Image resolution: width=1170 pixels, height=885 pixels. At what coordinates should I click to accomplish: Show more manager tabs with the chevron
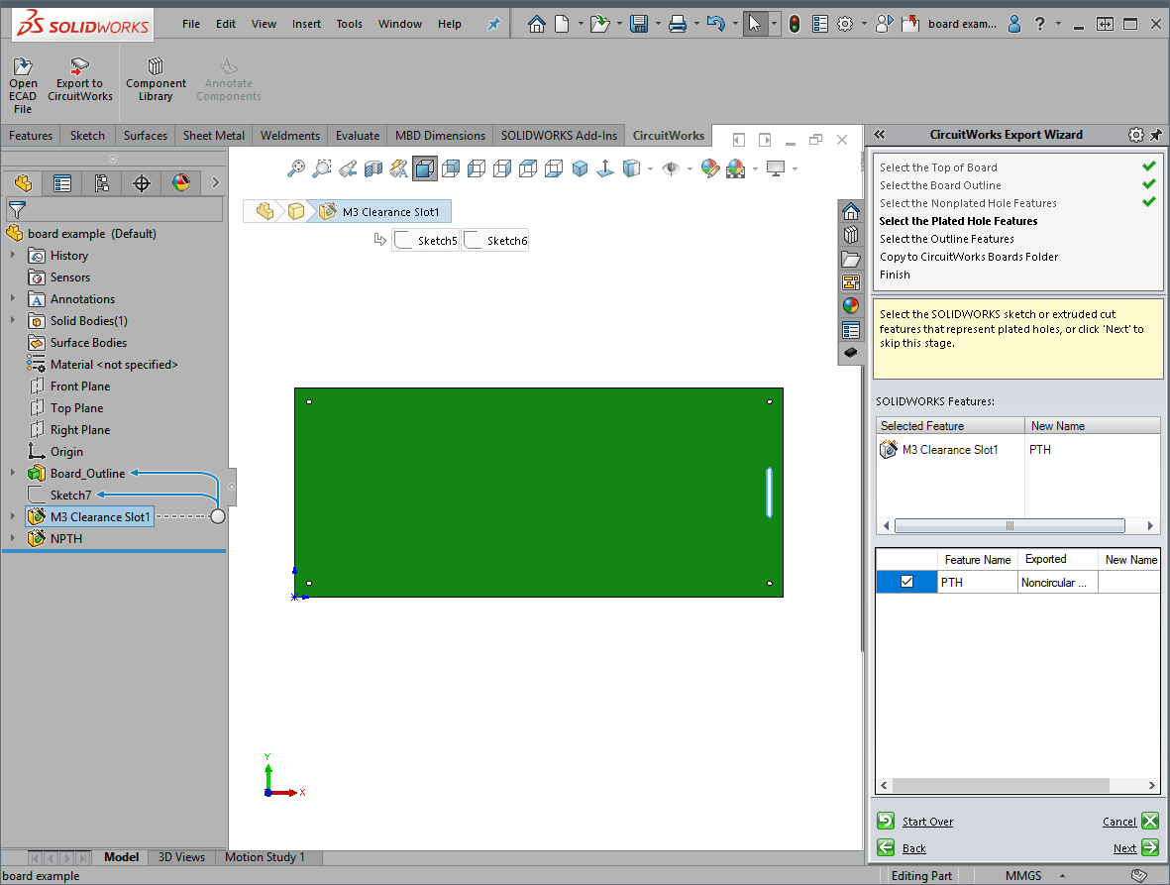[x=216, y=182]
